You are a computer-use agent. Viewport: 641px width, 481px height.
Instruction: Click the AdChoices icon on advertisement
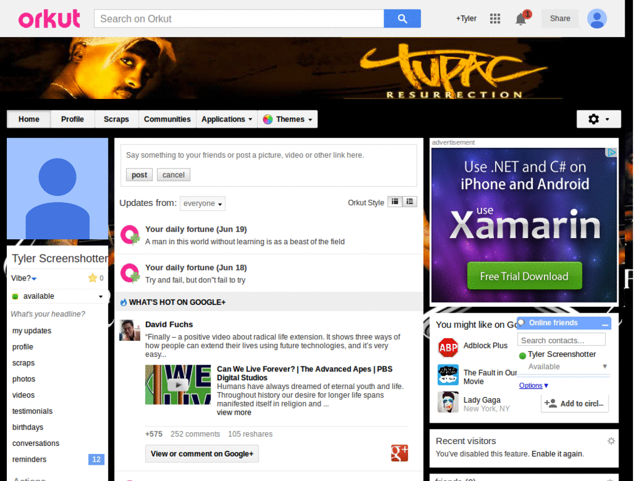point(611,153)
